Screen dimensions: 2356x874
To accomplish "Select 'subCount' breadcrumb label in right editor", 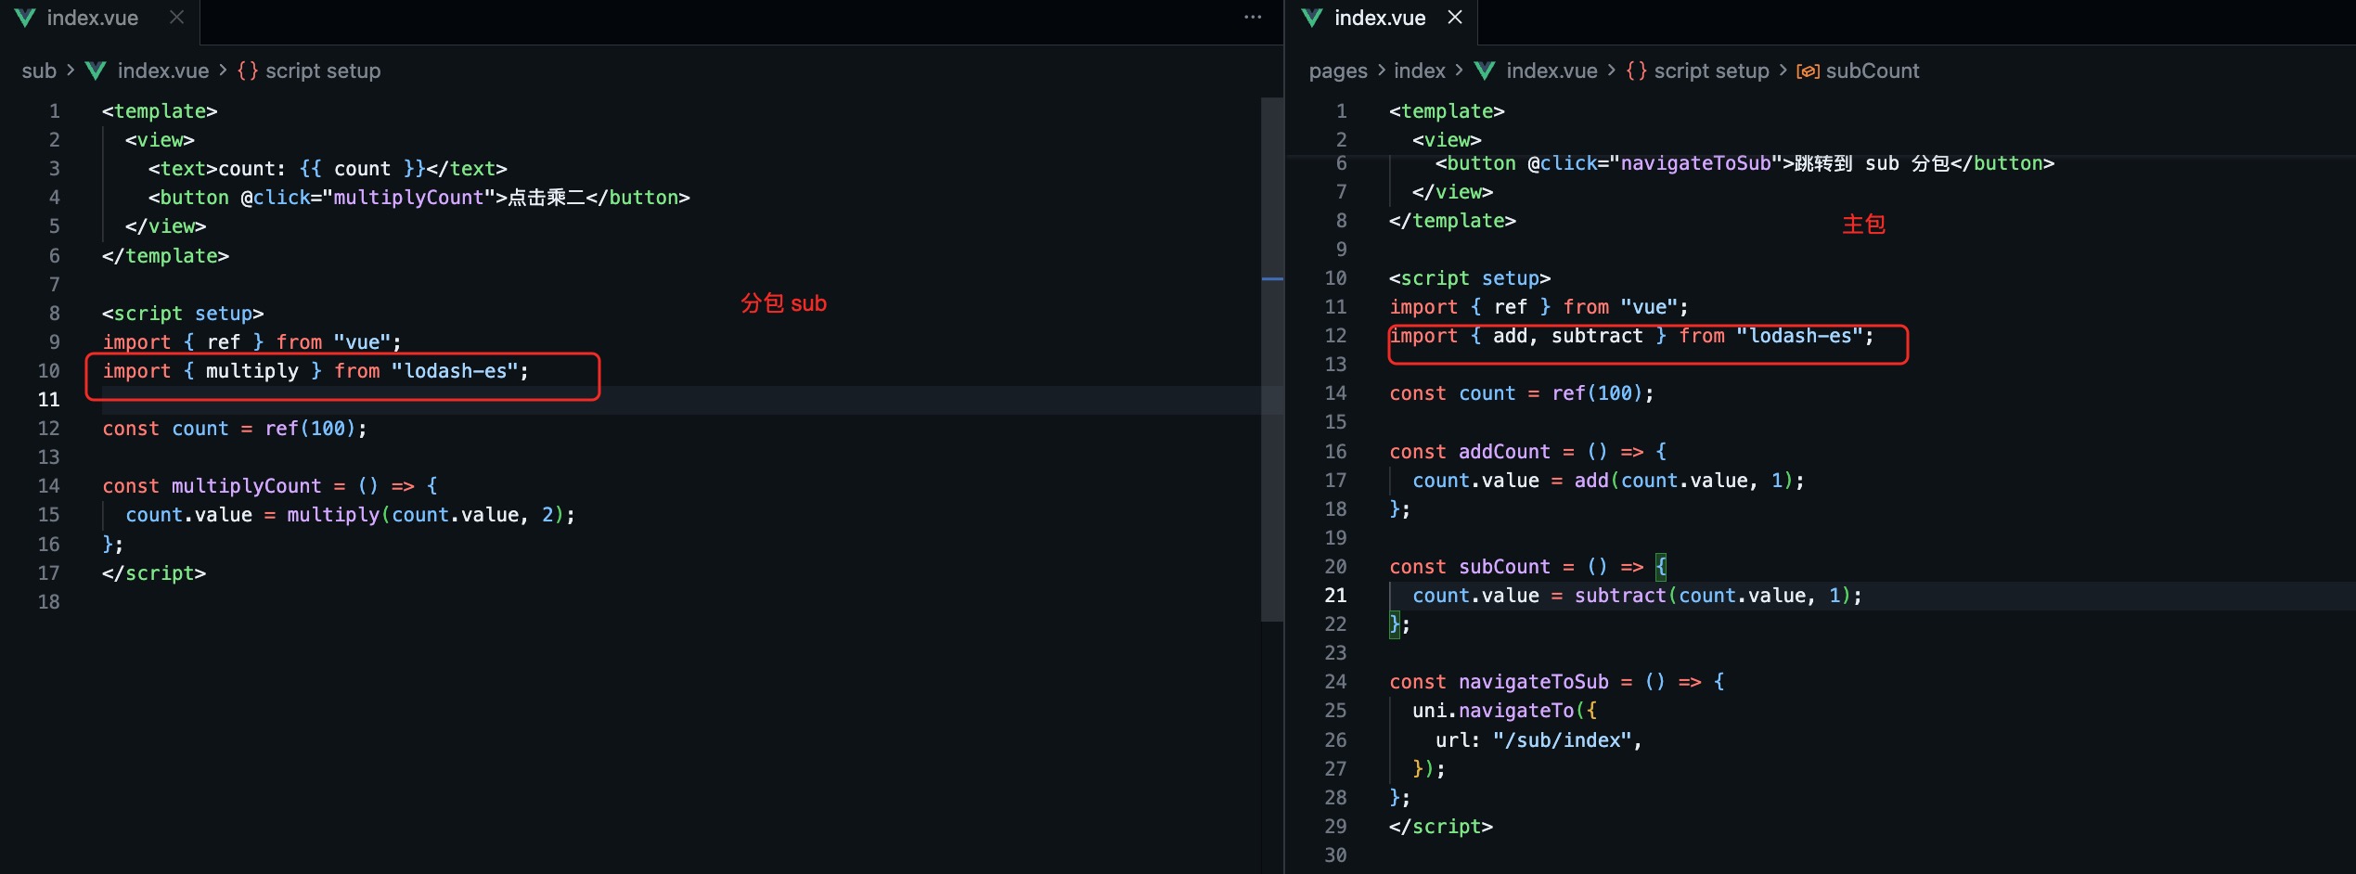I will pyautogui.click(x=1872, y=71).
